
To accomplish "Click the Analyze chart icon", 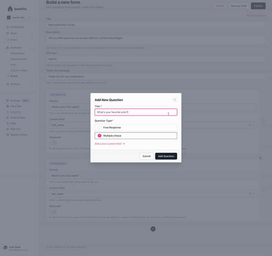I will [8, 84].
